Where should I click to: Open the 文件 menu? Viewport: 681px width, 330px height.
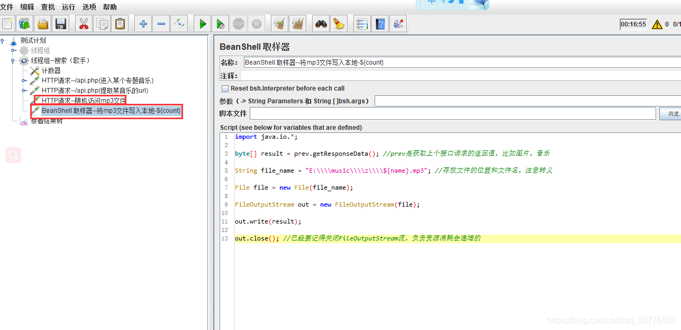pos(6,7)
